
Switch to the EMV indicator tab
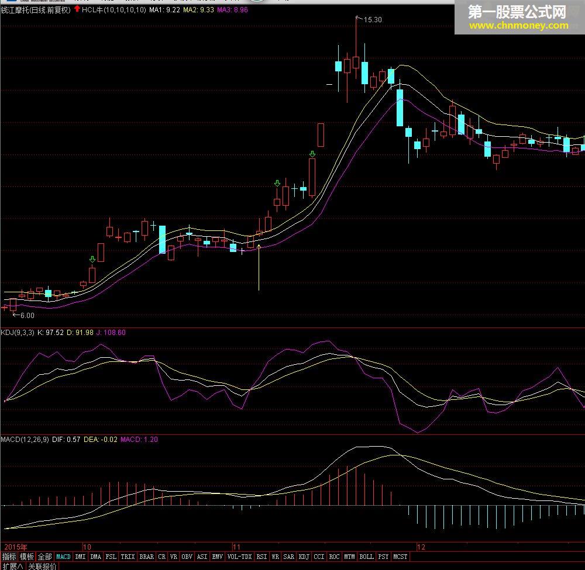click(x=217, y=557)
